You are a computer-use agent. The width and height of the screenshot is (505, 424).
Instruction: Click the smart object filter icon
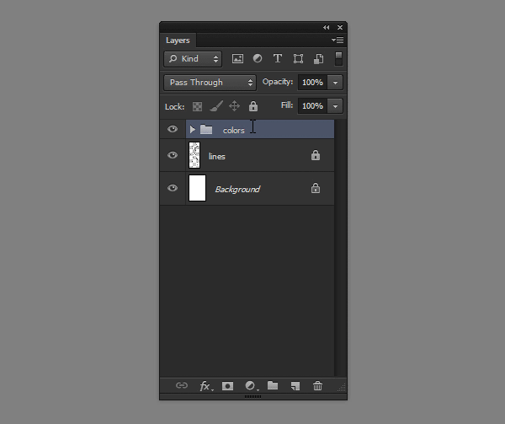318,59
